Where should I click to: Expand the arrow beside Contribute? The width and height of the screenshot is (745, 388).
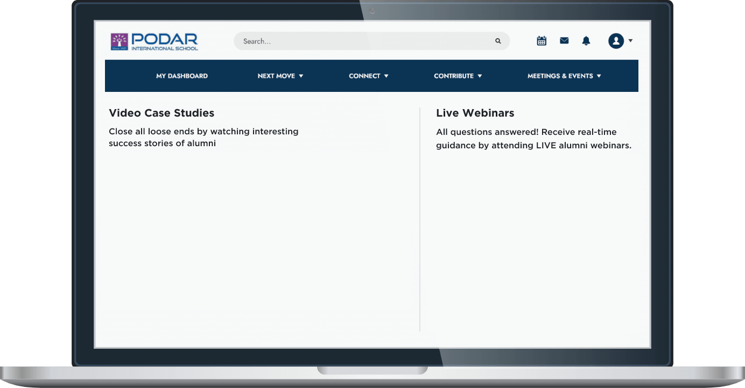(480, 76)
